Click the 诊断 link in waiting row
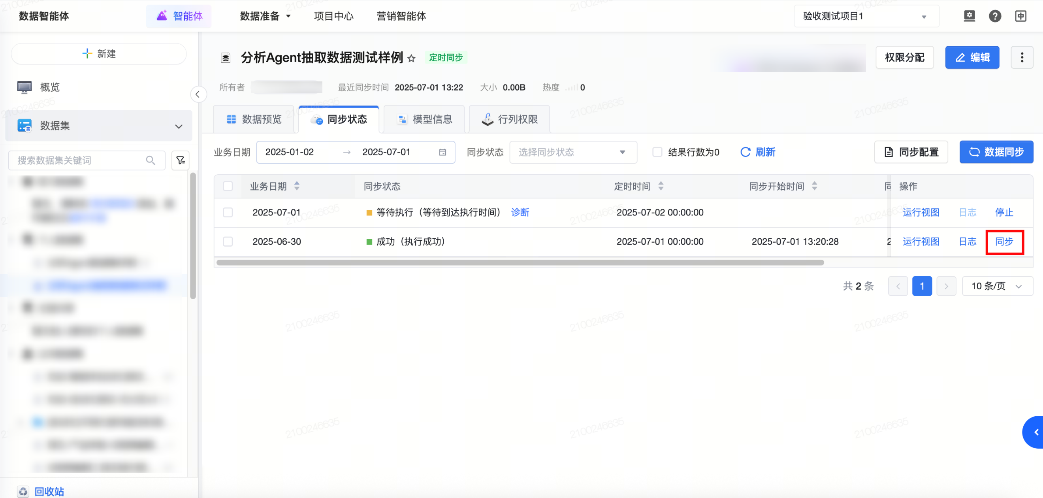This screenshot has height=498, width=1043. (x=520, y=212)
